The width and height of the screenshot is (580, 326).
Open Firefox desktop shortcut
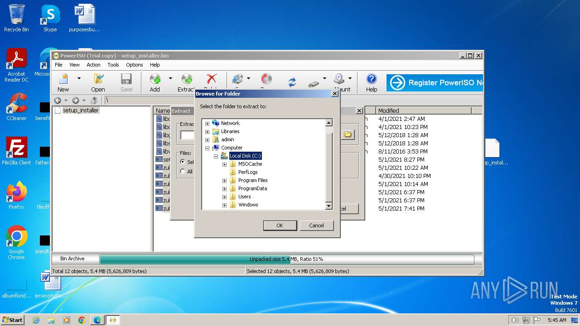coord(16,195)
